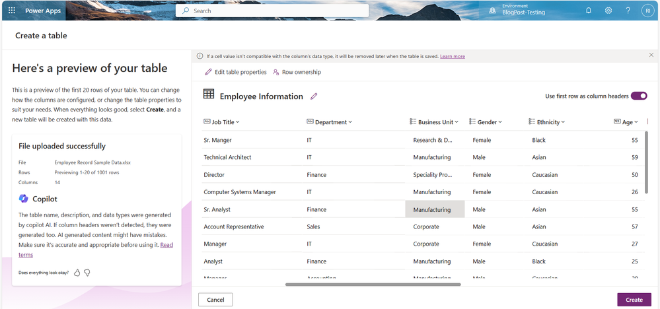Image resolution: width=660 pixels, height=309 pixels.
Task: Select the highlighted Manufacturing cell in Sr. Analyst row
Action: [x=435, y=209]
